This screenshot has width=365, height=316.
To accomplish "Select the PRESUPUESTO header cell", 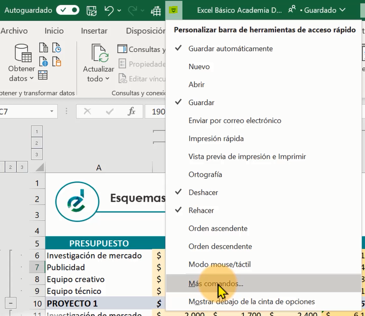I will [98, 243].
